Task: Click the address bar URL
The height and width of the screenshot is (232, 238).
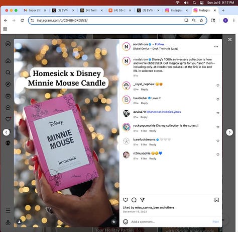Action: click(62, 21)
